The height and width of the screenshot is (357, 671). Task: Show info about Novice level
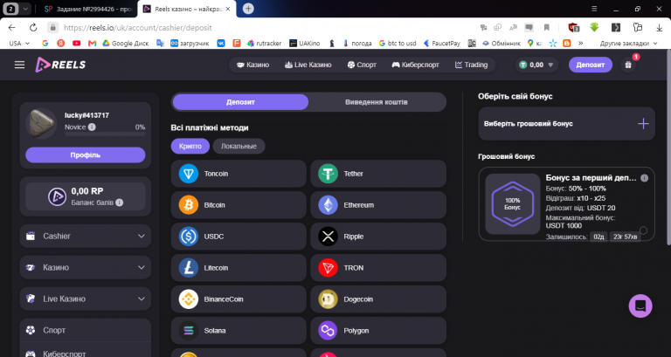tap(92, 127)
